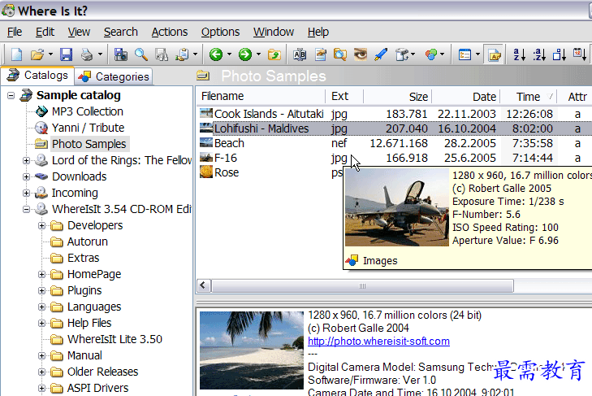592x396 pixels.
Task: Click the report generator clipboard icon
Action: 183,54
